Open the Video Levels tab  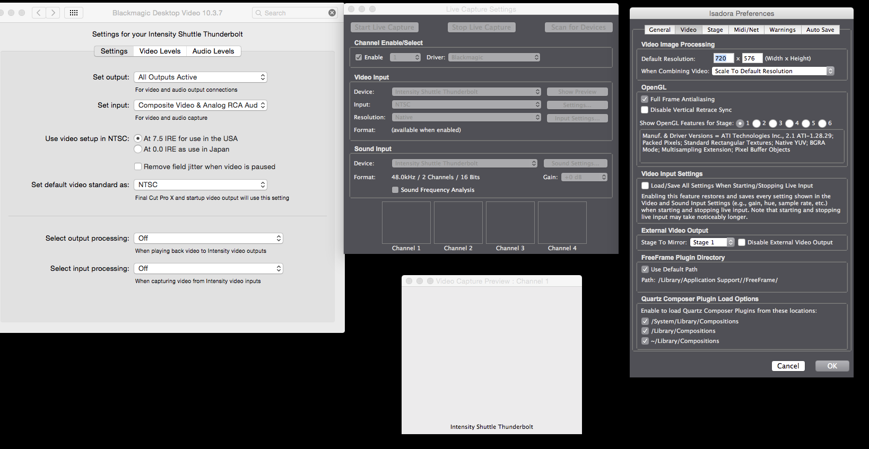(x=160, y=51)
